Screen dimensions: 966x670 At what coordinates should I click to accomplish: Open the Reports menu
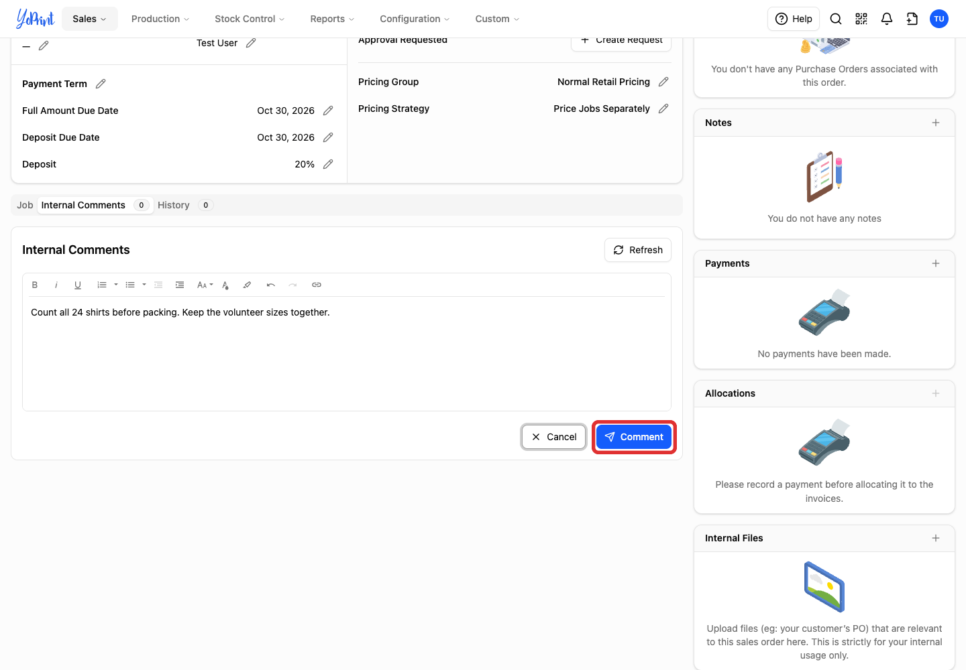pos(332,19)
